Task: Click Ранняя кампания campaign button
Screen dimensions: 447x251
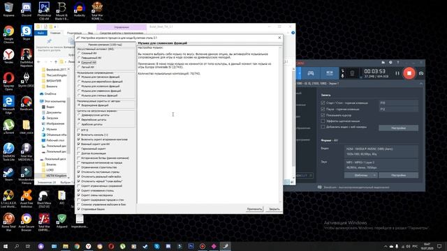Action: [x=105, y=45]
